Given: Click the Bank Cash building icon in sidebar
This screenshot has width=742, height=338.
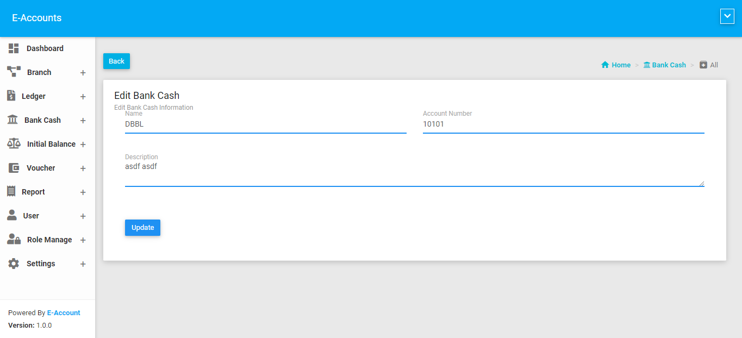Looking at the screenshot, I should click(x=13, y=120).
